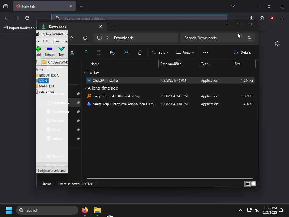Click the Share icon in Explorer toolbar

click(x=126, y=52)
